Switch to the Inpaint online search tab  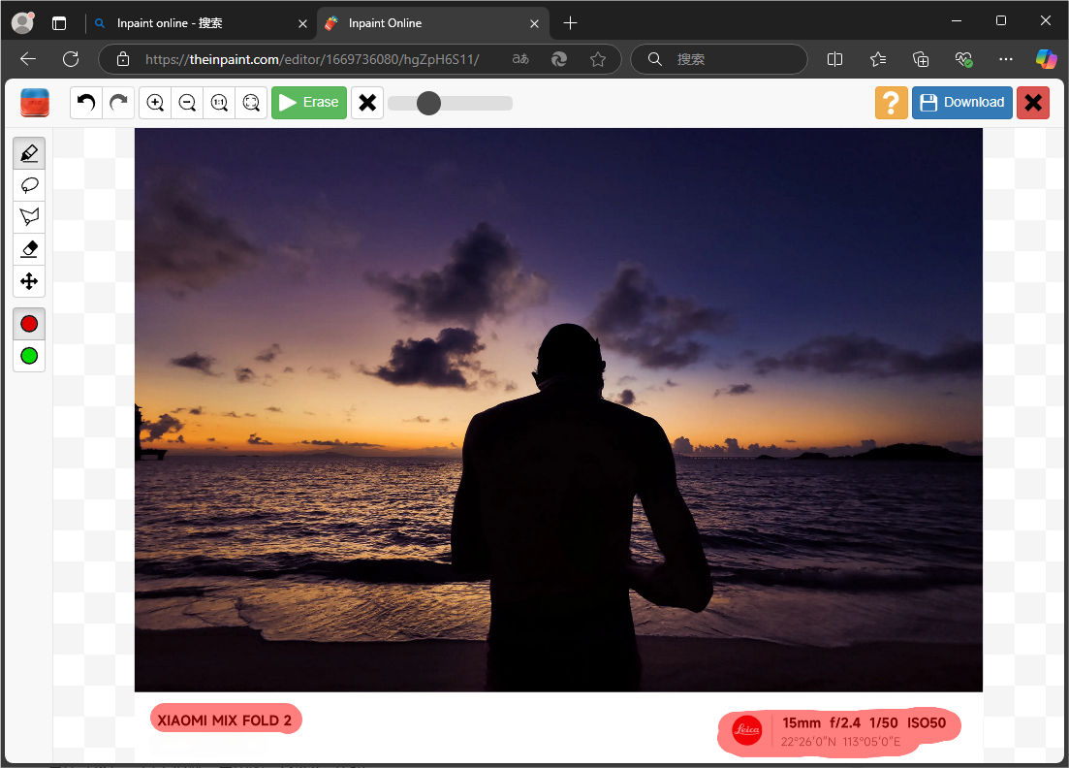[x=199, y=23]
